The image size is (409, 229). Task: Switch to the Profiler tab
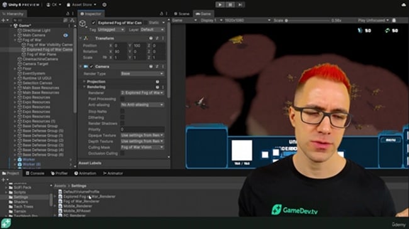59,173
